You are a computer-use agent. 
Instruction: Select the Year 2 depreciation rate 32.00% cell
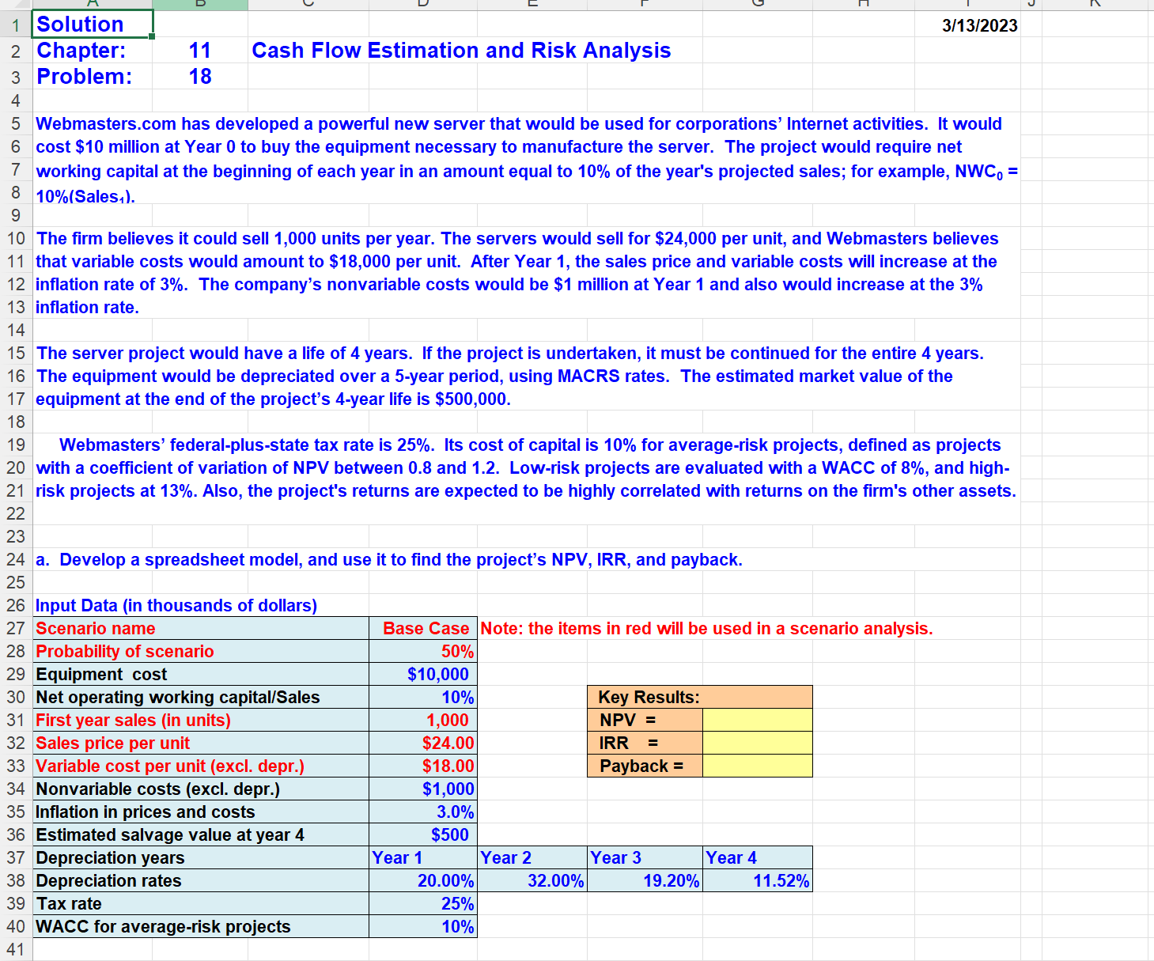click(532, 880)
